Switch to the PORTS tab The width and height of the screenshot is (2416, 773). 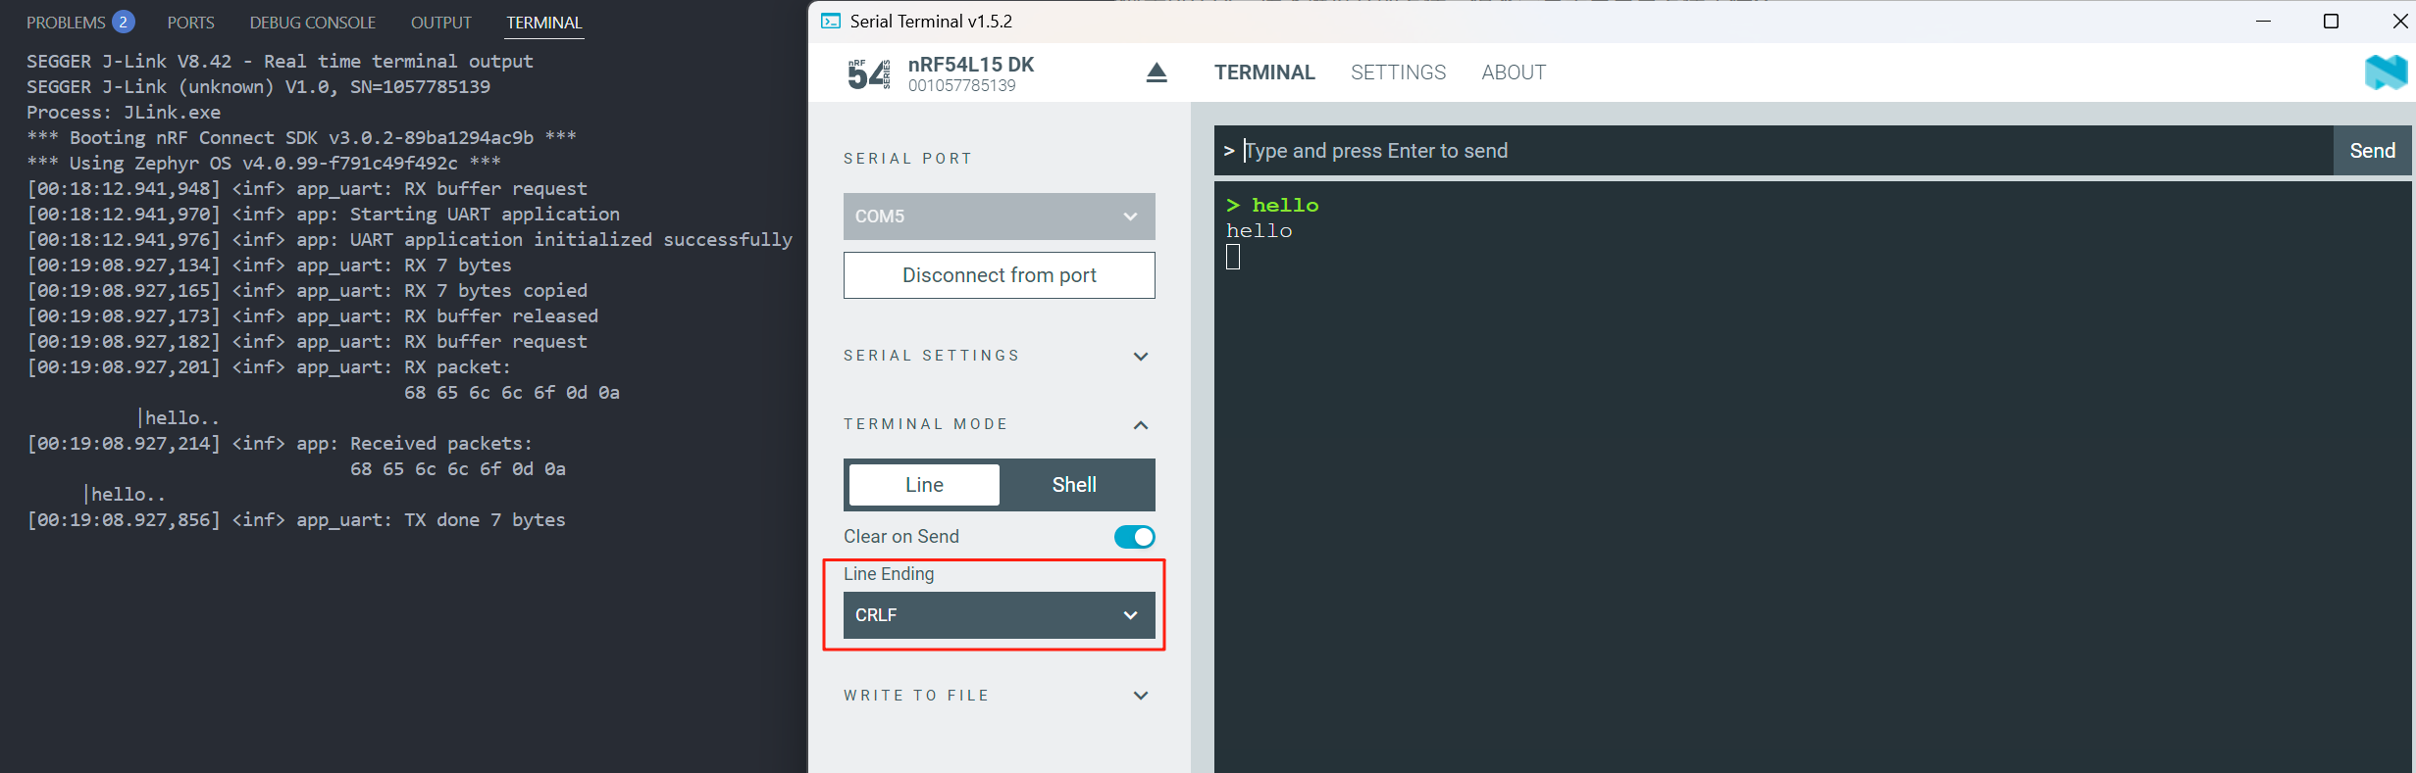(190, 22)
